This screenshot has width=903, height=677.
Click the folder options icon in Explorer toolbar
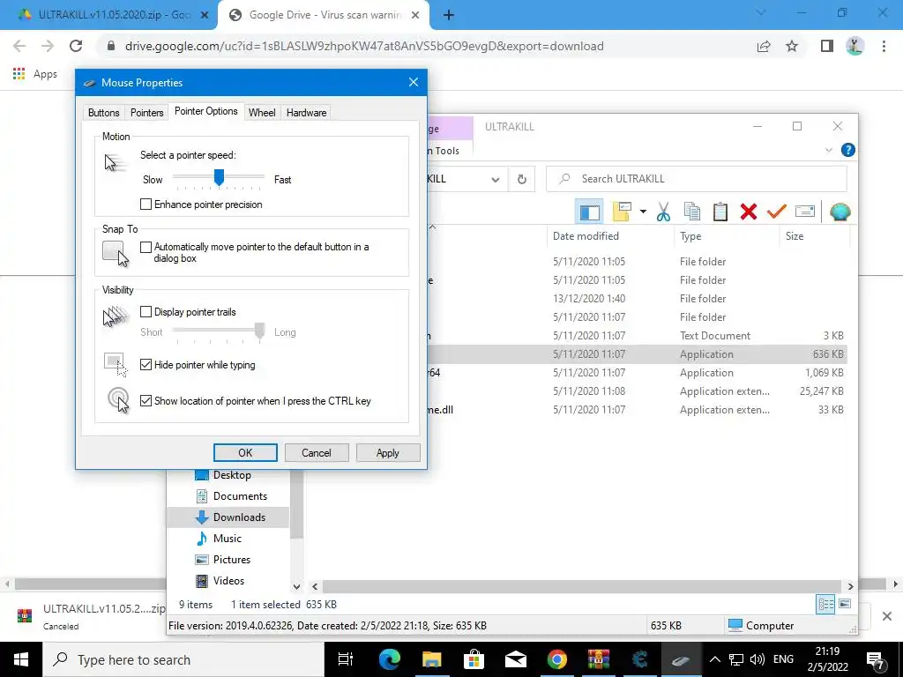[x=622, y=212]
